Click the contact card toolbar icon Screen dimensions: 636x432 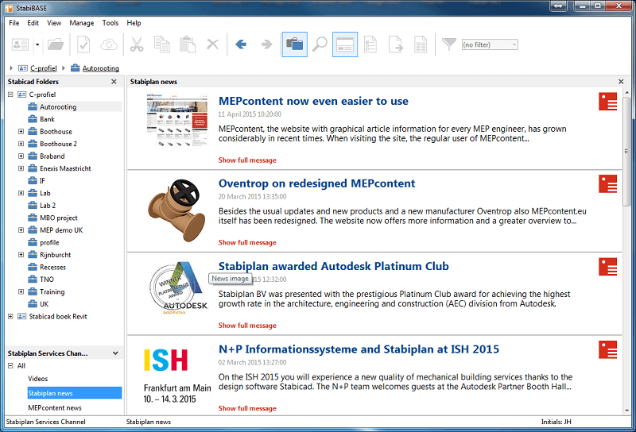[x=20, y=44]
